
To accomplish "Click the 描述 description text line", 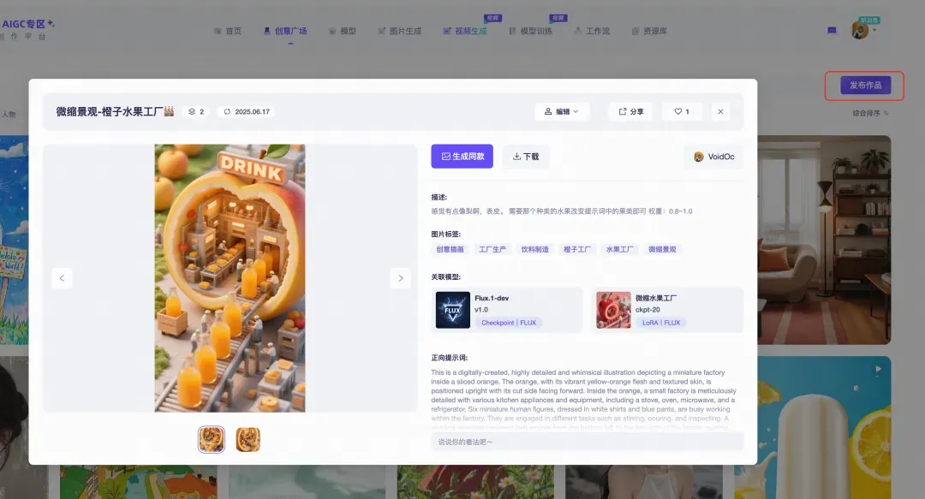I will 562,211.
